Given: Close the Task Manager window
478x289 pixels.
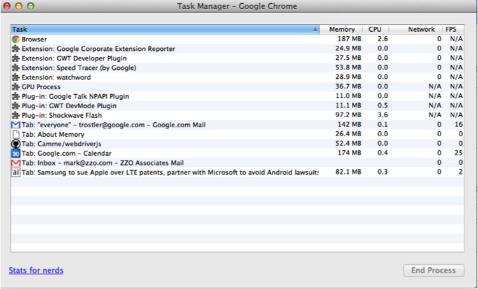Looking at the screenshot, I should [7, 6].
